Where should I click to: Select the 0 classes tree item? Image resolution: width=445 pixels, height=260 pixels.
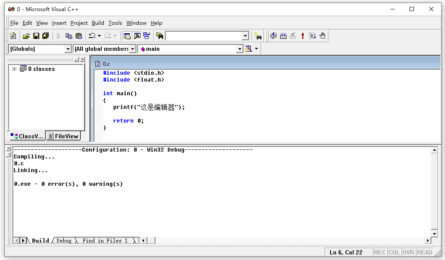(41, 69)
